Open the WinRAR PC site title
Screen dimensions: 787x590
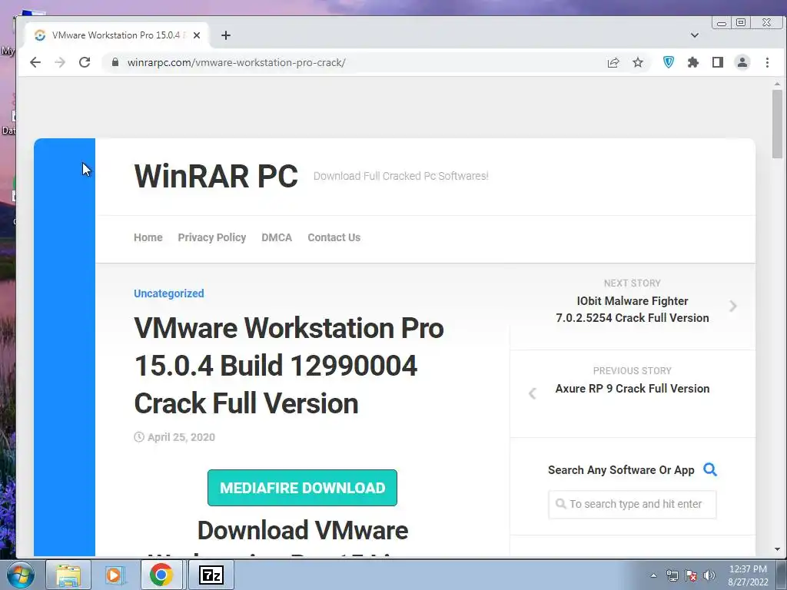pos(216,176)
